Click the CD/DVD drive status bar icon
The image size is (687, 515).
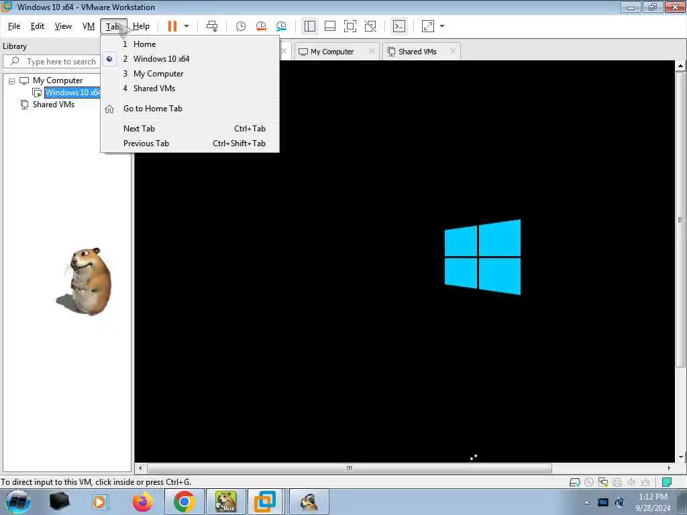click(x=589, y=483)
